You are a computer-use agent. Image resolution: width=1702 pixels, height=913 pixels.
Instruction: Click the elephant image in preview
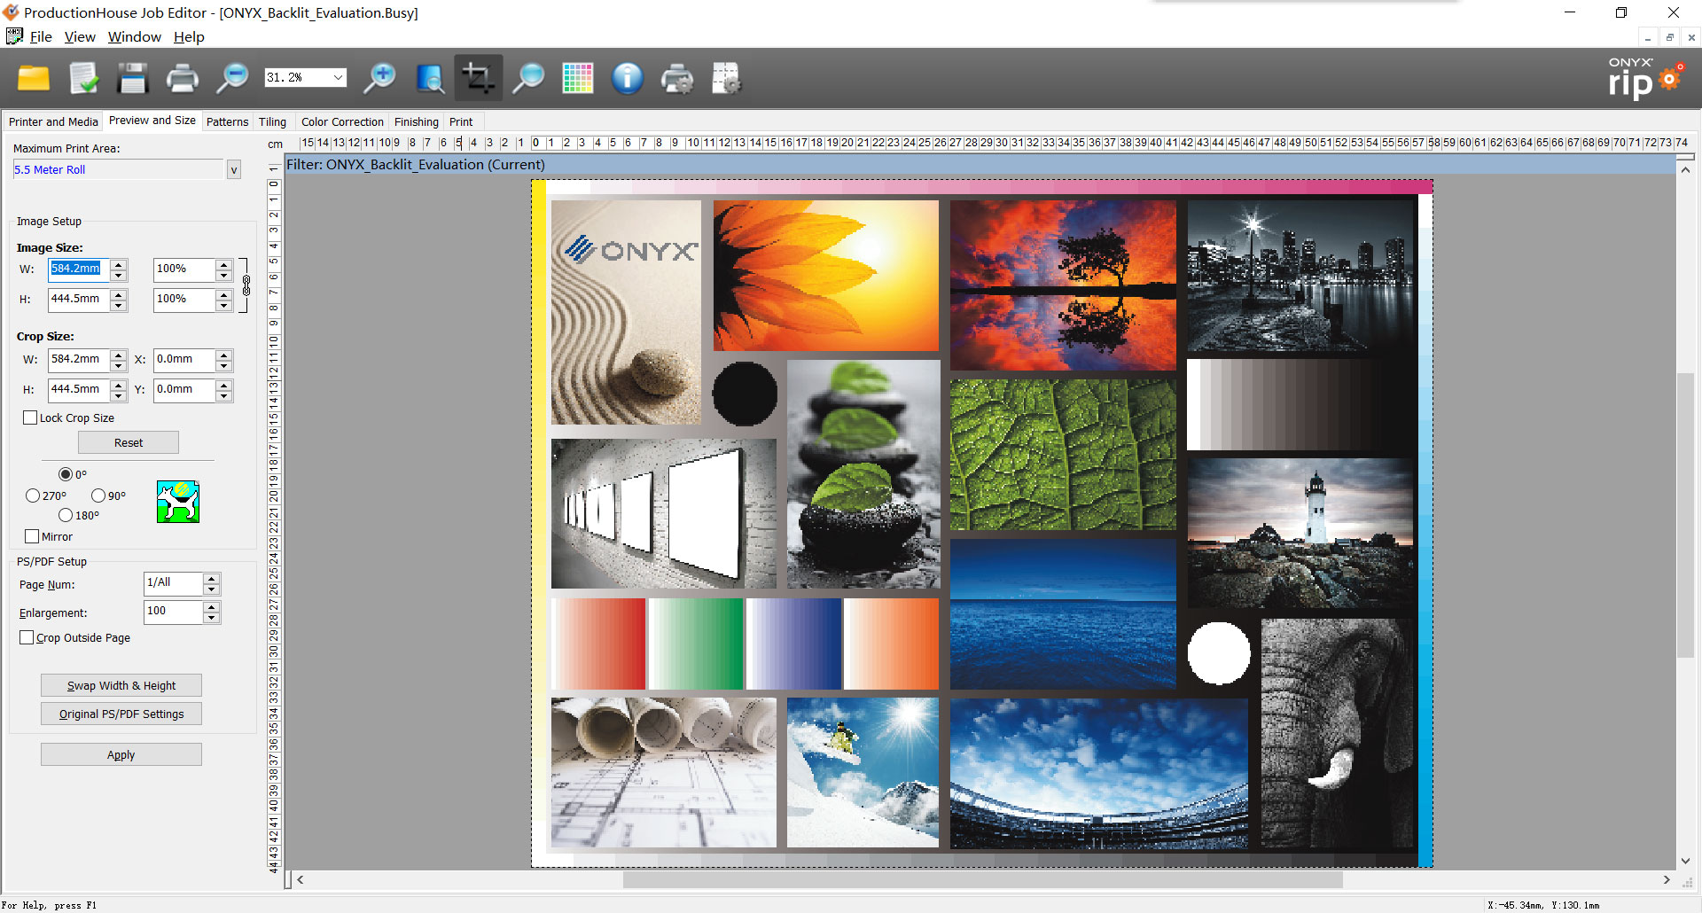point(1337,734)
